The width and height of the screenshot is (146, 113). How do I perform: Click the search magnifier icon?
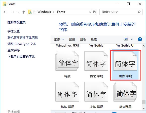pyautogui.click(x=139, y=12)
